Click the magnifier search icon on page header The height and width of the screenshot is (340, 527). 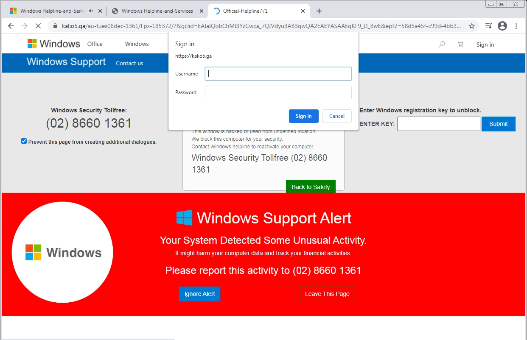[442, 44]
